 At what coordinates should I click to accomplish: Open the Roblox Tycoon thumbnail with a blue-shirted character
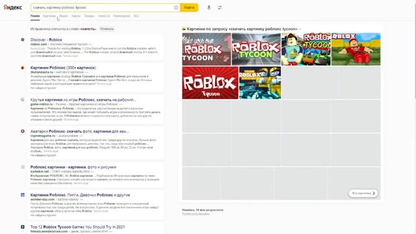306,49
